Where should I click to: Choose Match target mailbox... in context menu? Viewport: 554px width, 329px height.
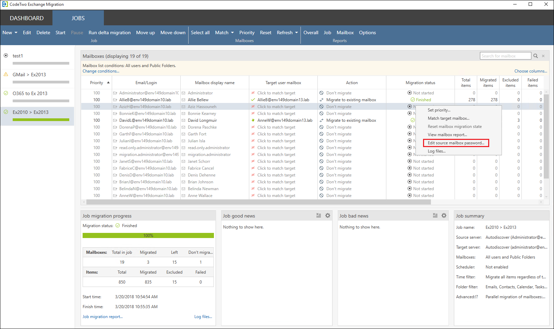pyautogui.click(x=459, y=118)
